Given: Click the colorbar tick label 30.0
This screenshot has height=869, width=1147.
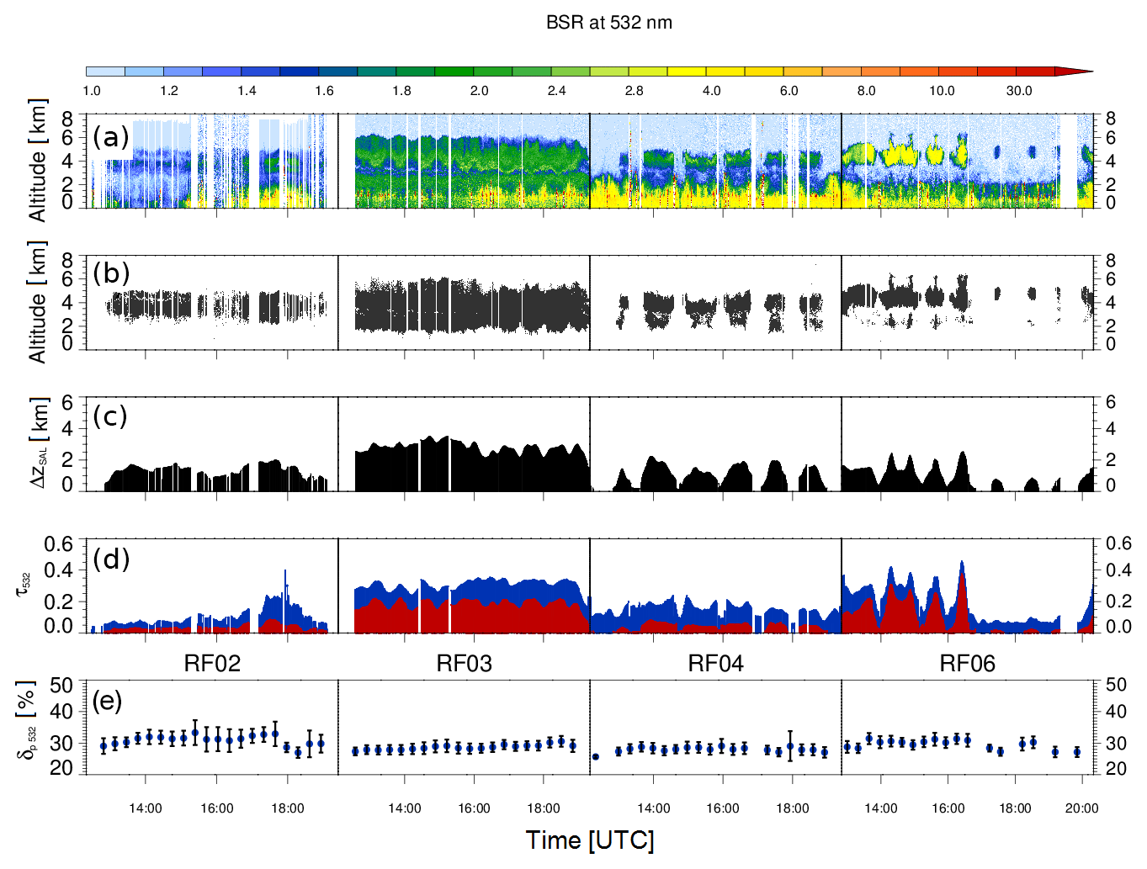Looking at the screenshot, I should coord(1019,91).
